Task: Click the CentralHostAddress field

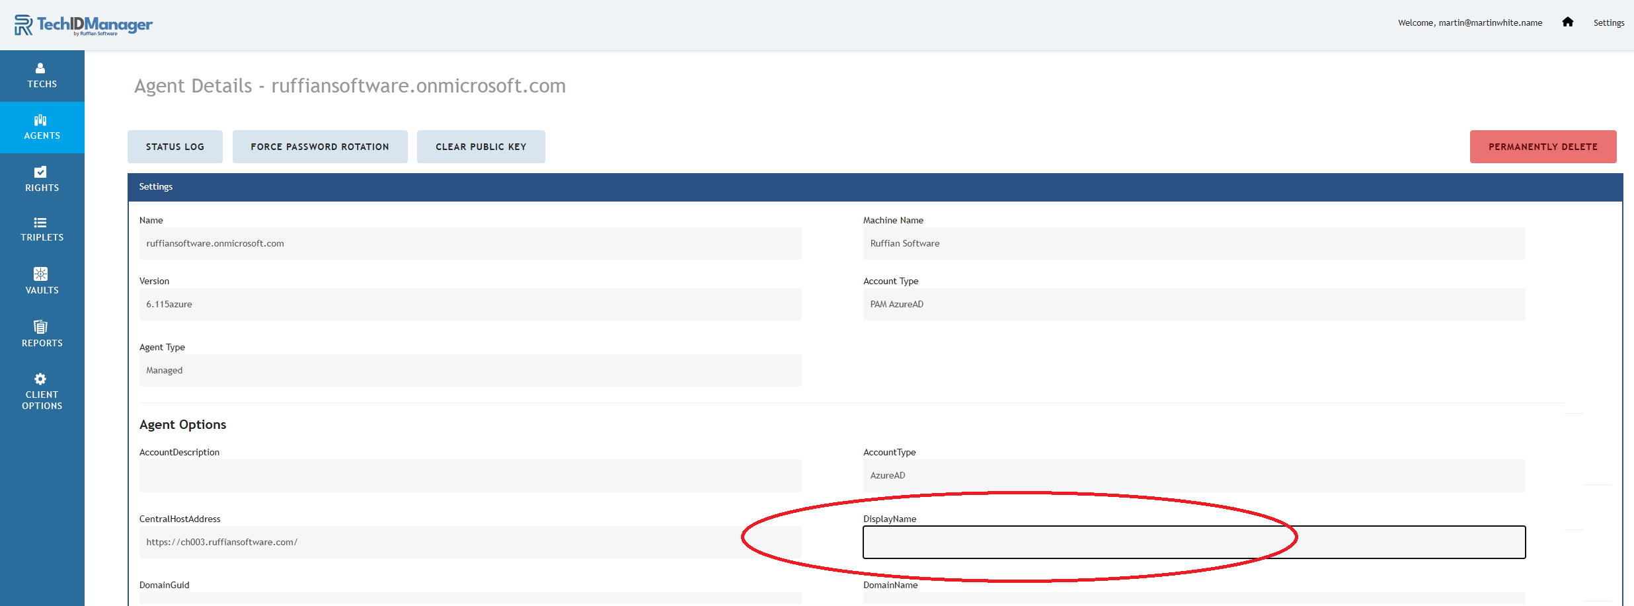Action: coord(470,542)
